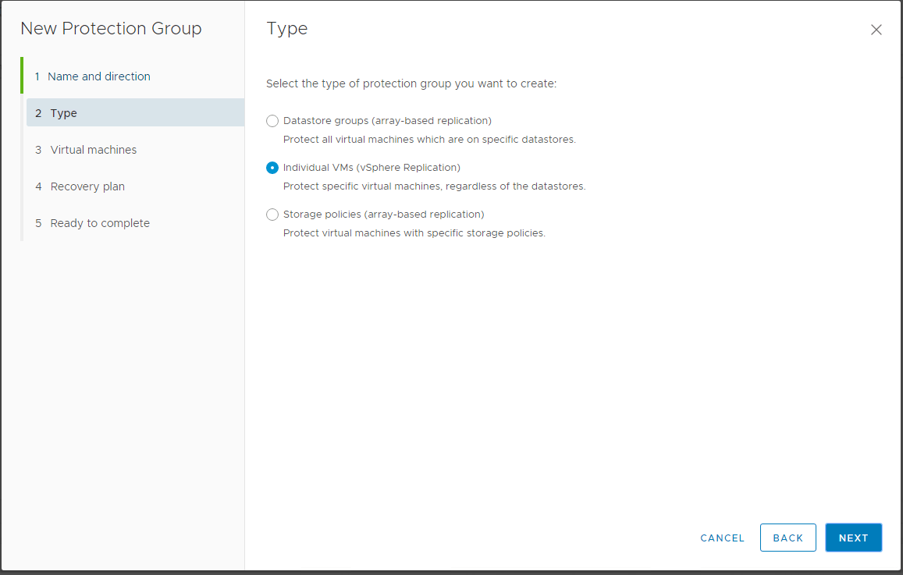903x575 pixels.
Task: Choose the Individual VMs radio button
Action: pyautogui.click(x=272, y=168)
